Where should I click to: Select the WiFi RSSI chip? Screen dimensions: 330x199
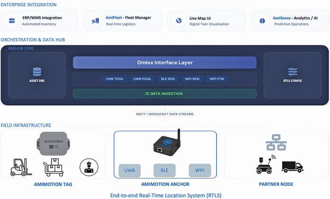(192, 79)
